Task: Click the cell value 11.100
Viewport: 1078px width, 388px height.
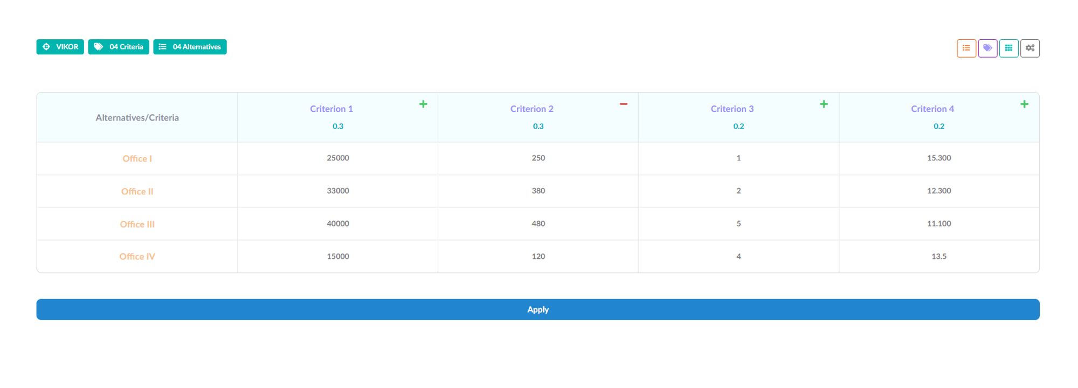Action: tap(939, 224)
